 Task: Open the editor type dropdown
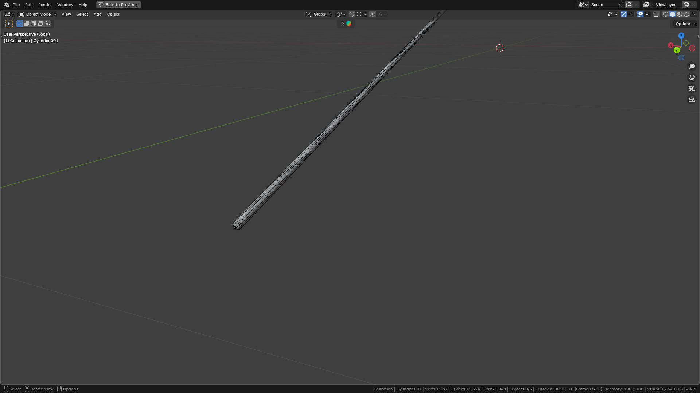tap(9, 14)
